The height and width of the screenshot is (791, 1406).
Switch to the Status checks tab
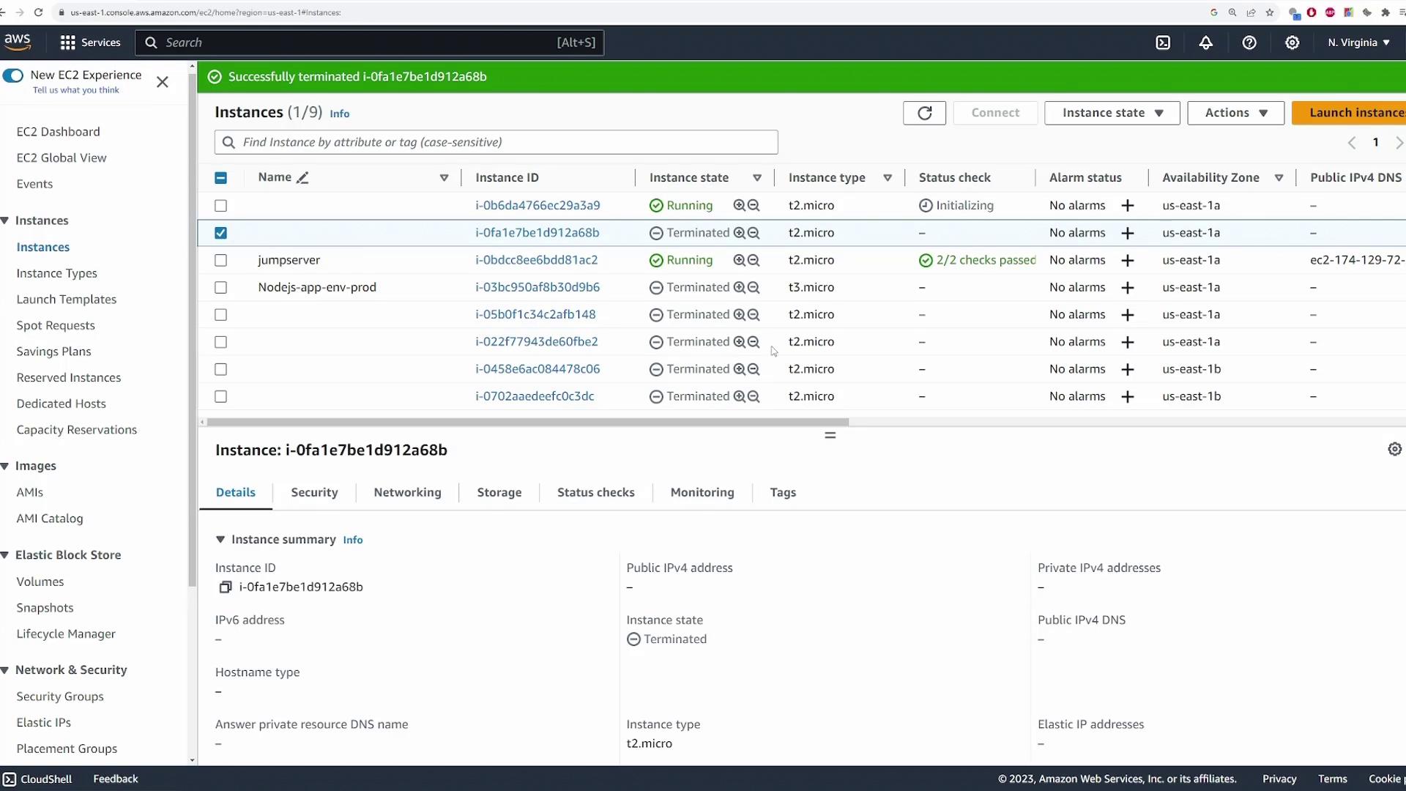click(595, 492)
